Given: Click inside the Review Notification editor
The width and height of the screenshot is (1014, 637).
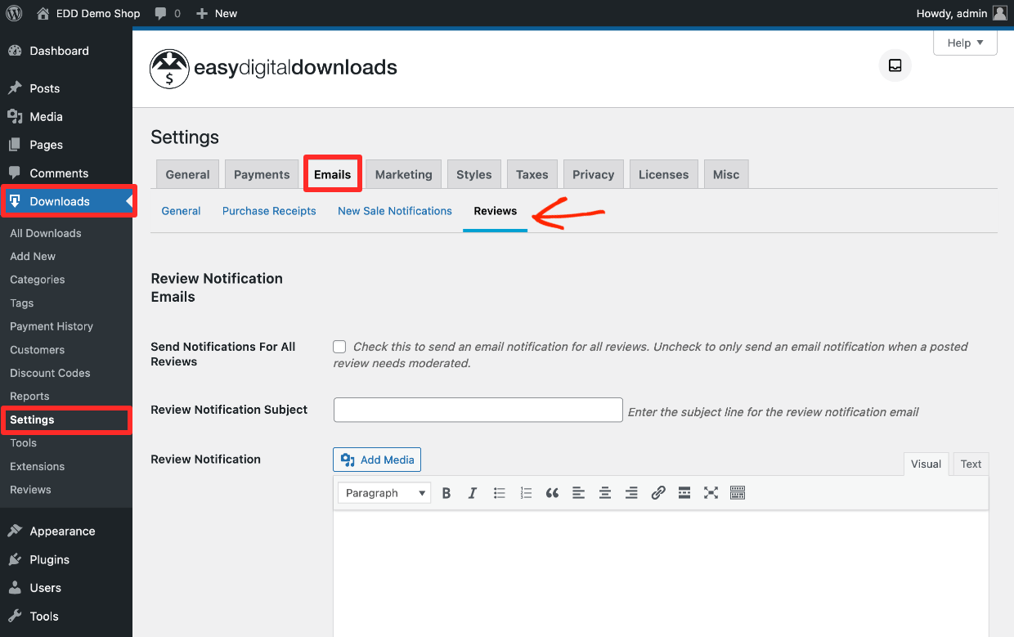Looking at the screenshot, I should (661, 574).
